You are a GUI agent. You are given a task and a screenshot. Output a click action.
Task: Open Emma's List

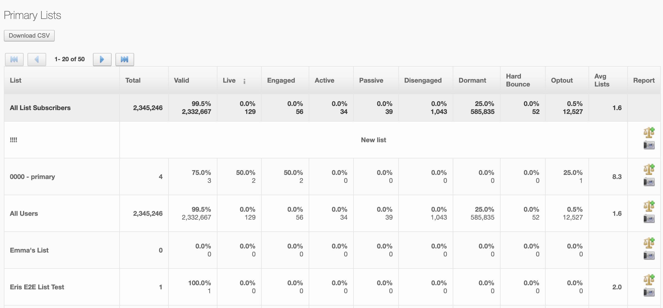pos(29,250)
